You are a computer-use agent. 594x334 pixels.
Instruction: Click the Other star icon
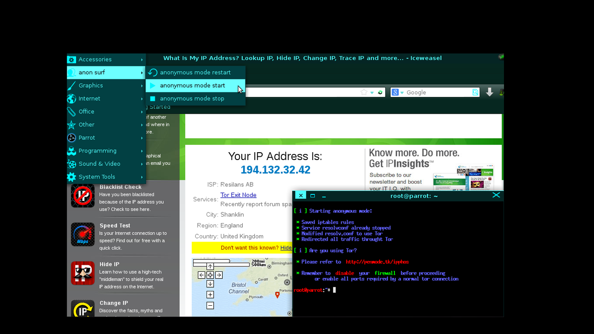tap(71, 124)
